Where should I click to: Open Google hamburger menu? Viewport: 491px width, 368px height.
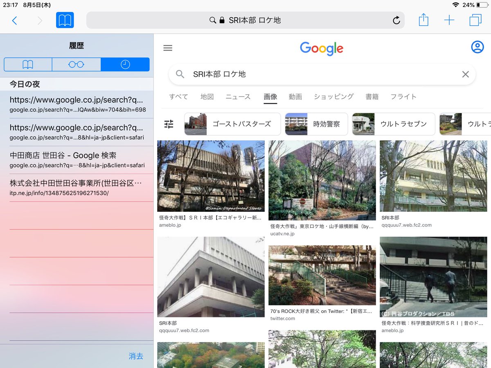(168, 48)
